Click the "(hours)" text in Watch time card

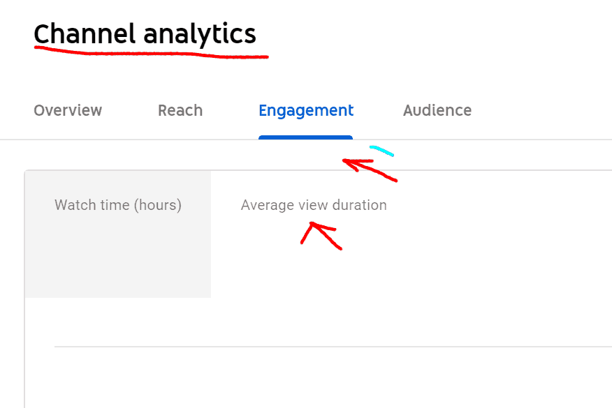click(157, 205)
